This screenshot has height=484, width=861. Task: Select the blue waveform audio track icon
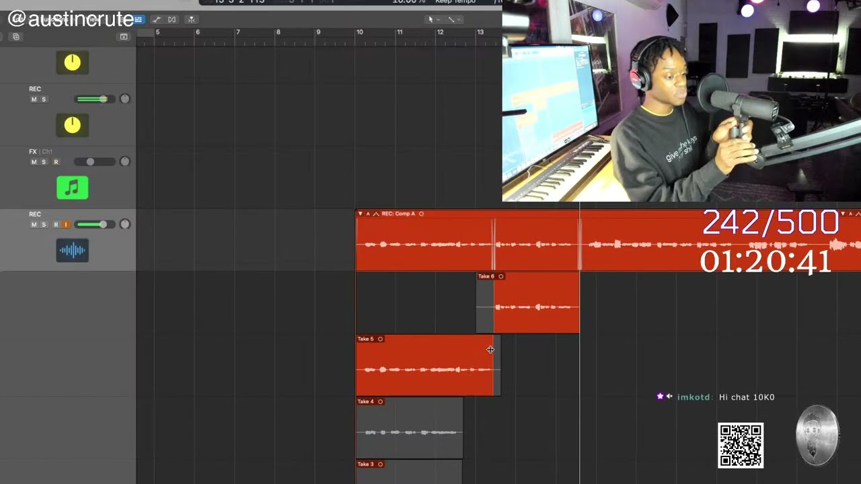tap(72, 251)
